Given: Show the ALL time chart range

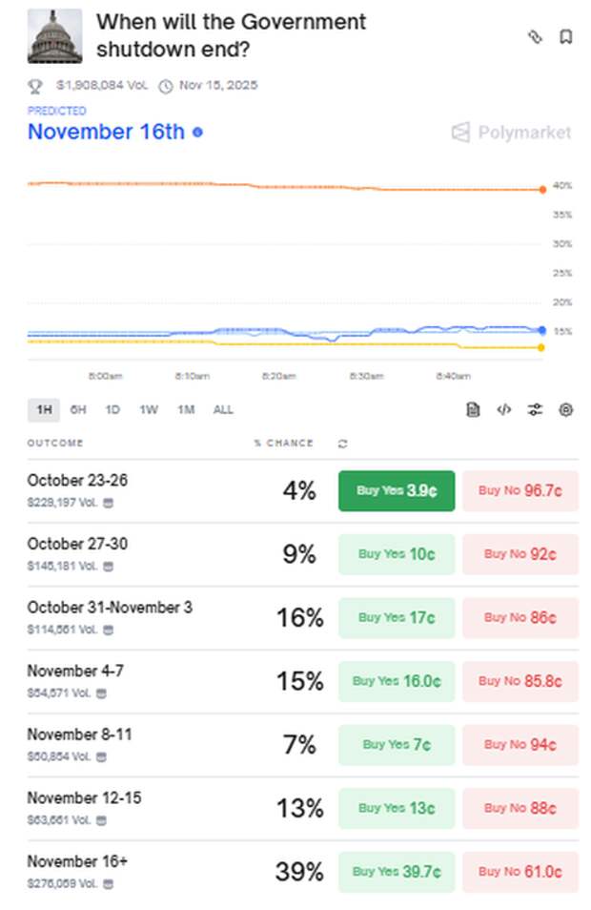Looking at the screenshot, I should pyautogui.click(x=223, y=410).
